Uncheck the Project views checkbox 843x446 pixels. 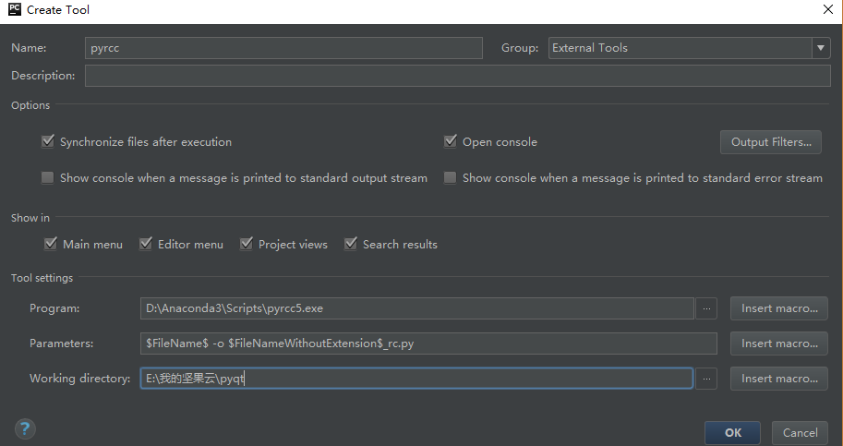(247, 245)
